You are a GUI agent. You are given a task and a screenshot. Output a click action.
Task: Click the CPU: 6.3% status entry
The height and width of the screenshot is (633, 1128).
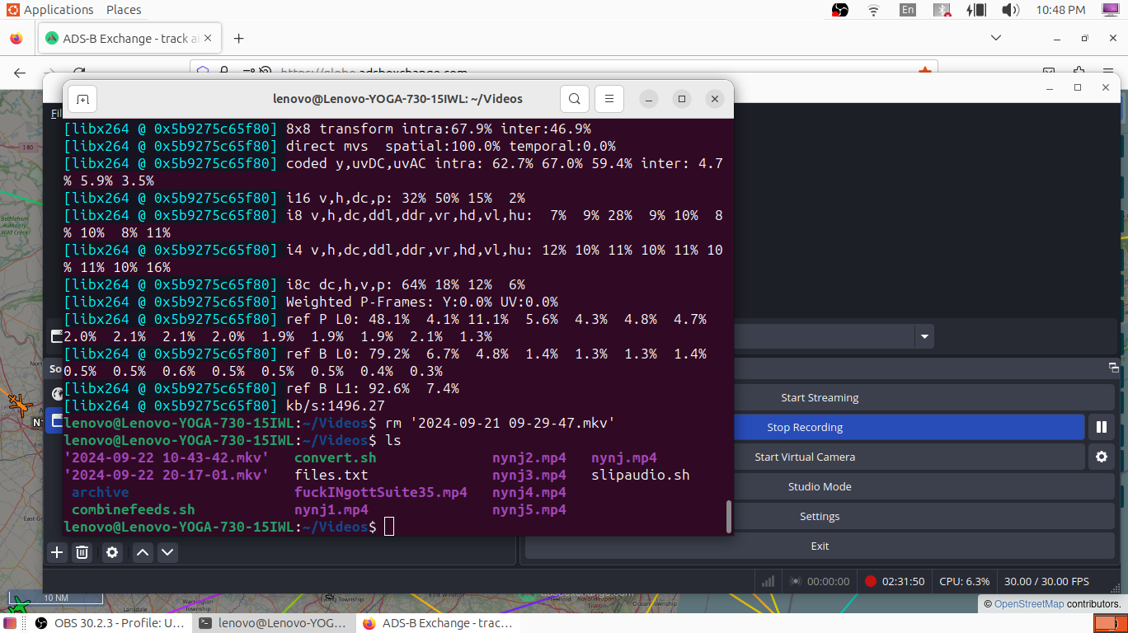pyautogui.click(x=964, y=581)
